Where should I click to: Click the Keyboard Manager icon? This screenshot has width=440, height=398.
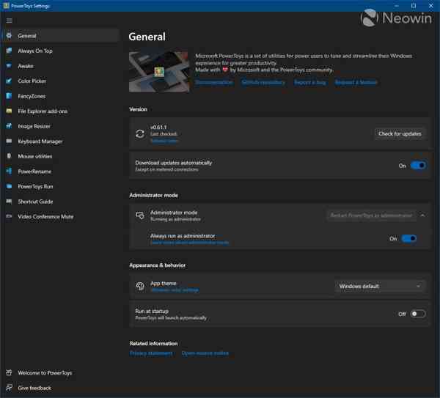(x=9, y=141)
